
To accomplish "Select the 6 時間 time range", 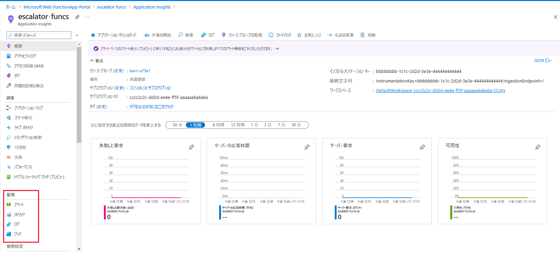I will click(218, 125).
